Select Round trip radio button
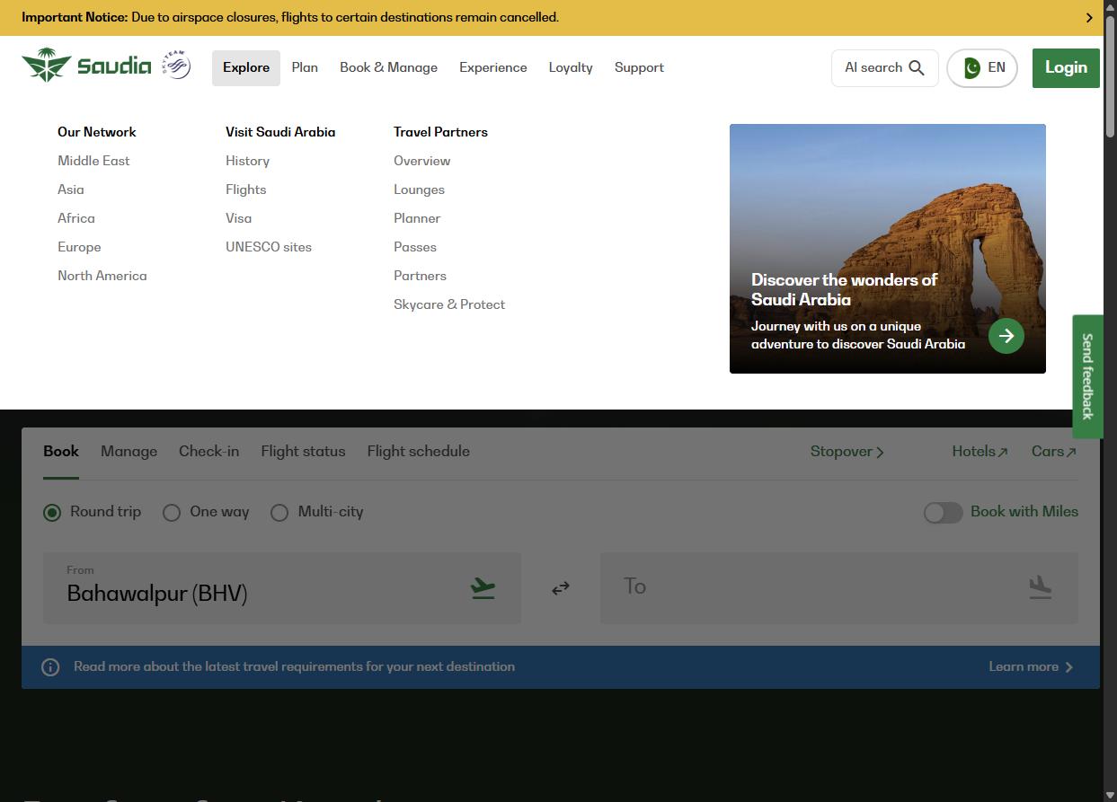 tap(52, 512)
